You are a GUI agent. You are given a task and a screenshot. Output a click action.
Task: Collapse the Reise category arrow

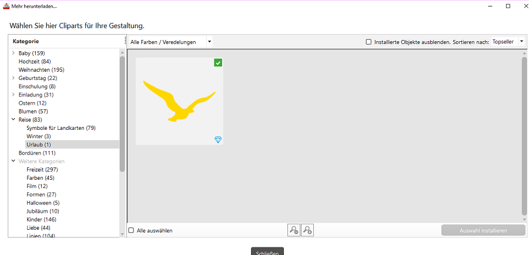13,119
